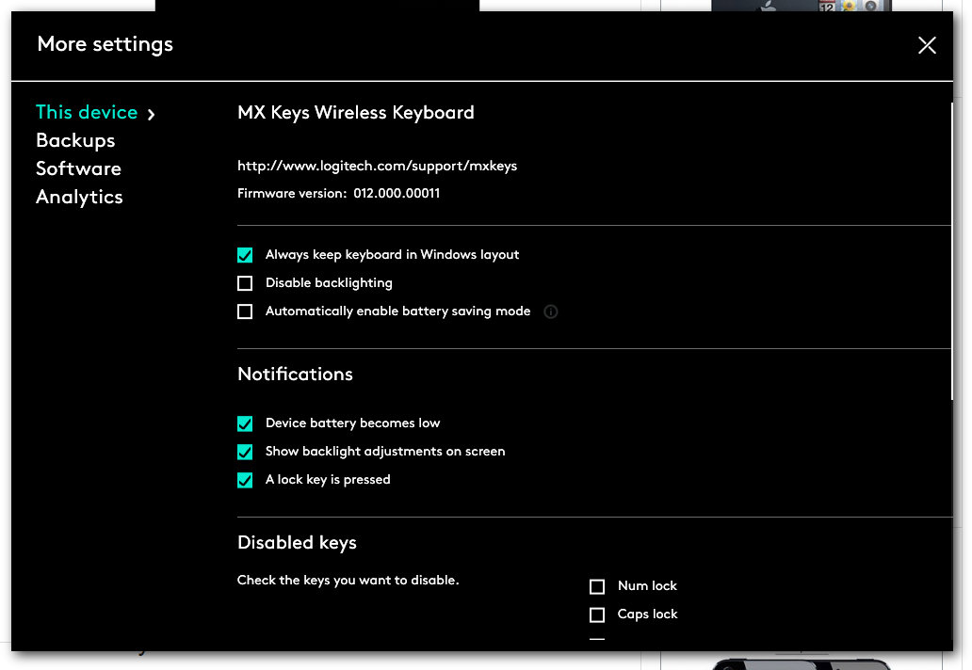Toggle A lock key is pressed notification
This screenshot has height=670, width=972.
(245, 480)
